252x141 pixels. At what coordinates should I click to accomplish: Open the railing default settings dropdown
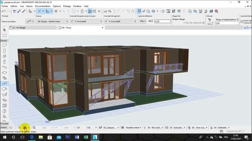[x=30, y=21]
